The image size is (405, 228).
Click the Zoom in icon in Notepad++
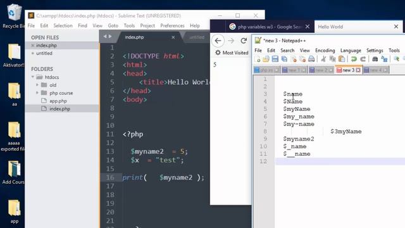pos(397,59)
